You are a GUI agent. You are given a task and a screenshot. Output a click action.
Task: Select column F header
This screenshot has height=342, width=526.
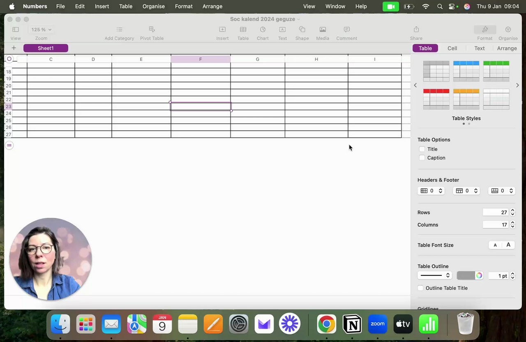pos(201,59)
